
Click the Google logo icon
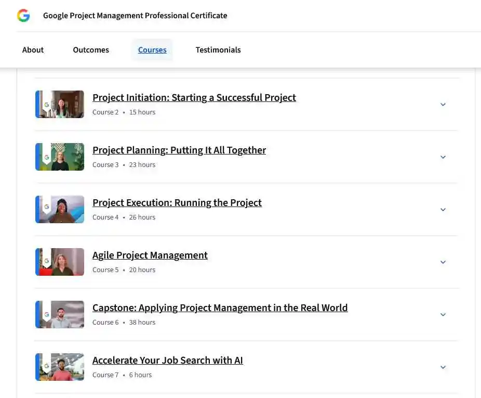click(23, 16)
